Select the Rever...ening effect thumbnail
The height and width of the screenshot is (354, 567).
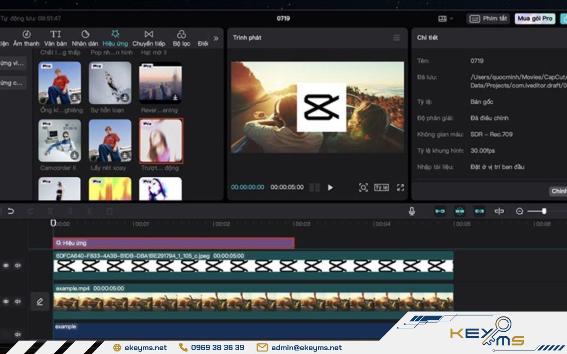[x=161, y=83]
